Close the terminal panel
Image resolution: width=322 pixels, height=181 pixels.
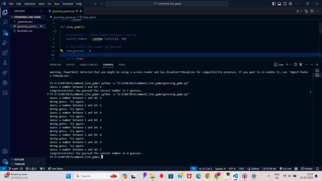point(317,64)
